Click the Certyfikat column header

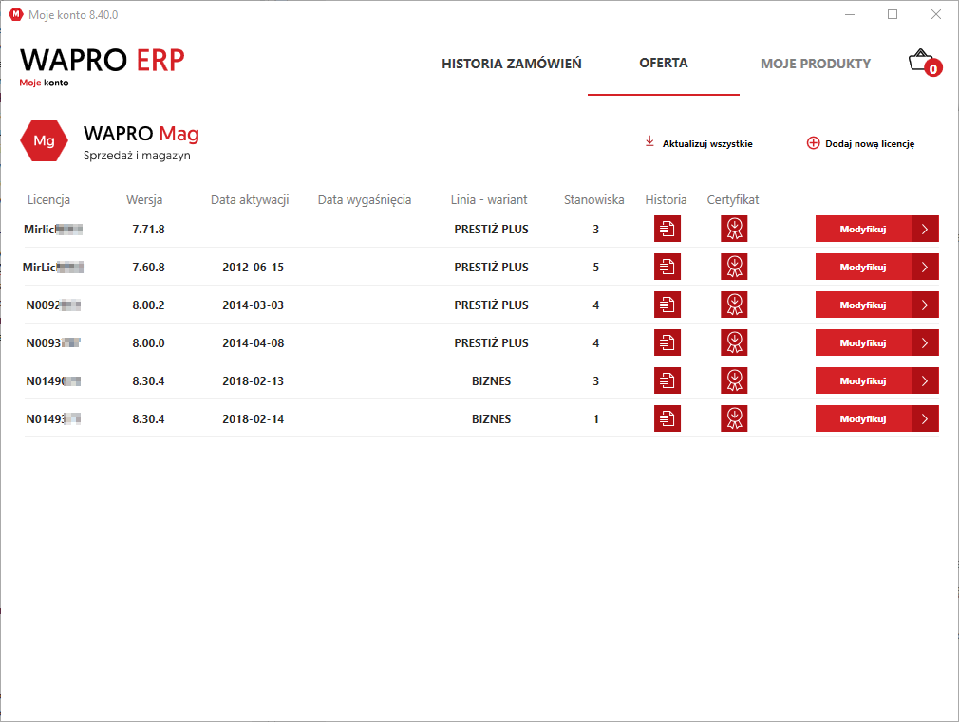click(x=733, y=200)
